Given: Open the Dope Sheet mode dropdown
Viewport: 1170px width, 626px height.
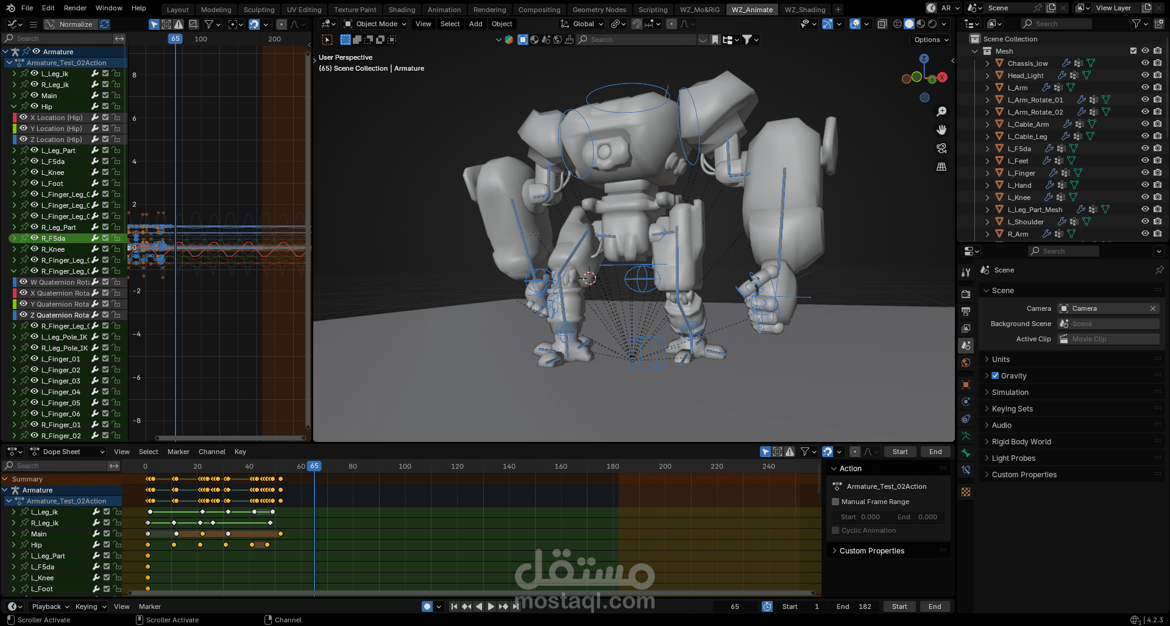Looking at the screenshot, I should click(67, 452).
